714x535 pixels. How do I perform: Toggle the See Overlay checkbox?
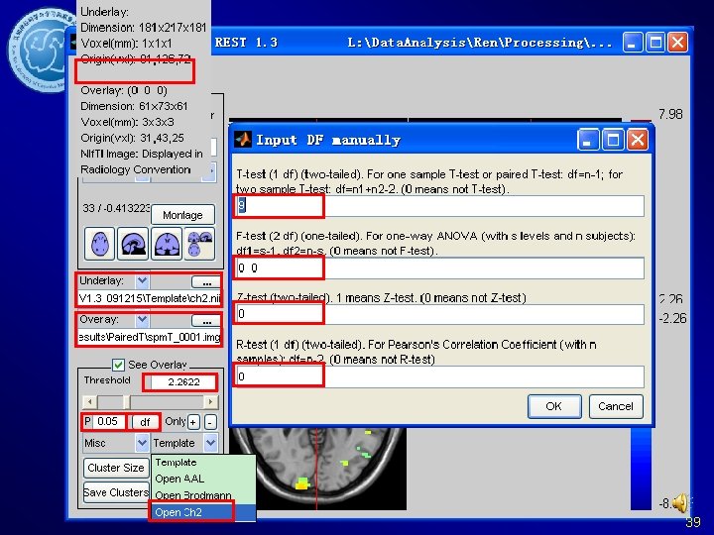click(118, 365)
